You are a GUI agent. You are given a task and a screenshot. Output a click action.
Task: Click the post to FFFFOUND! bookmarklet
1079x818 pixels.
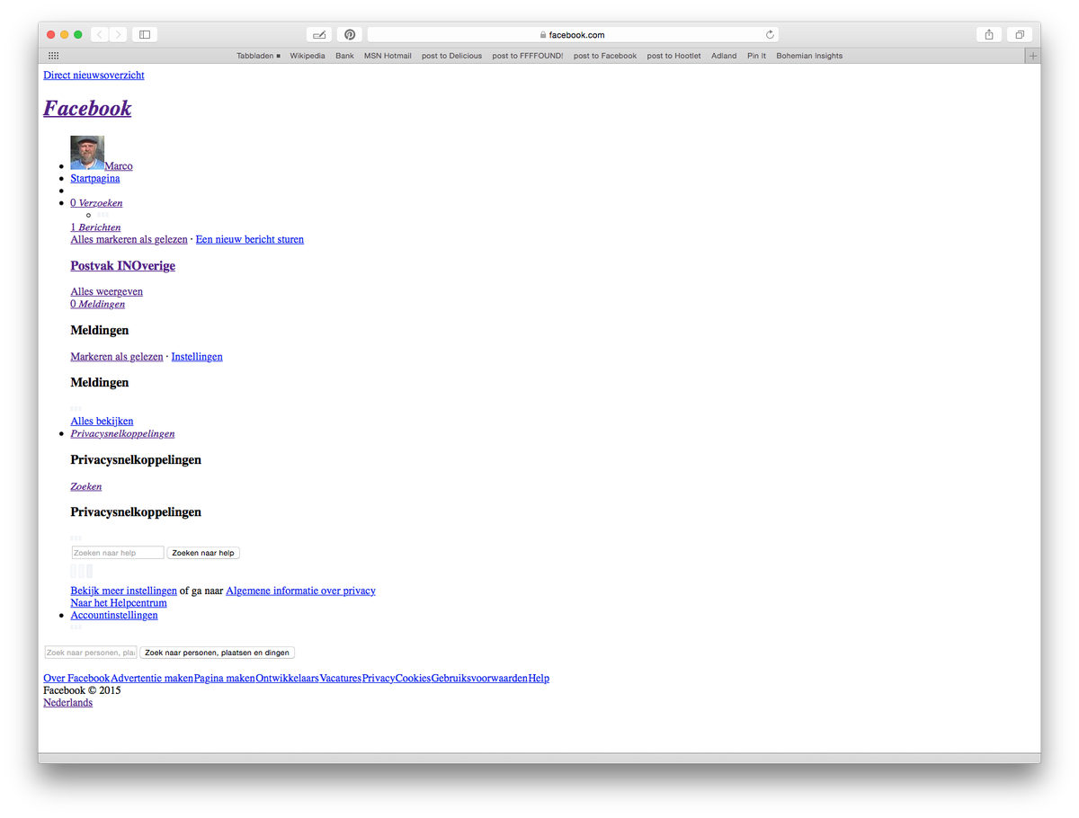[528, 56]
